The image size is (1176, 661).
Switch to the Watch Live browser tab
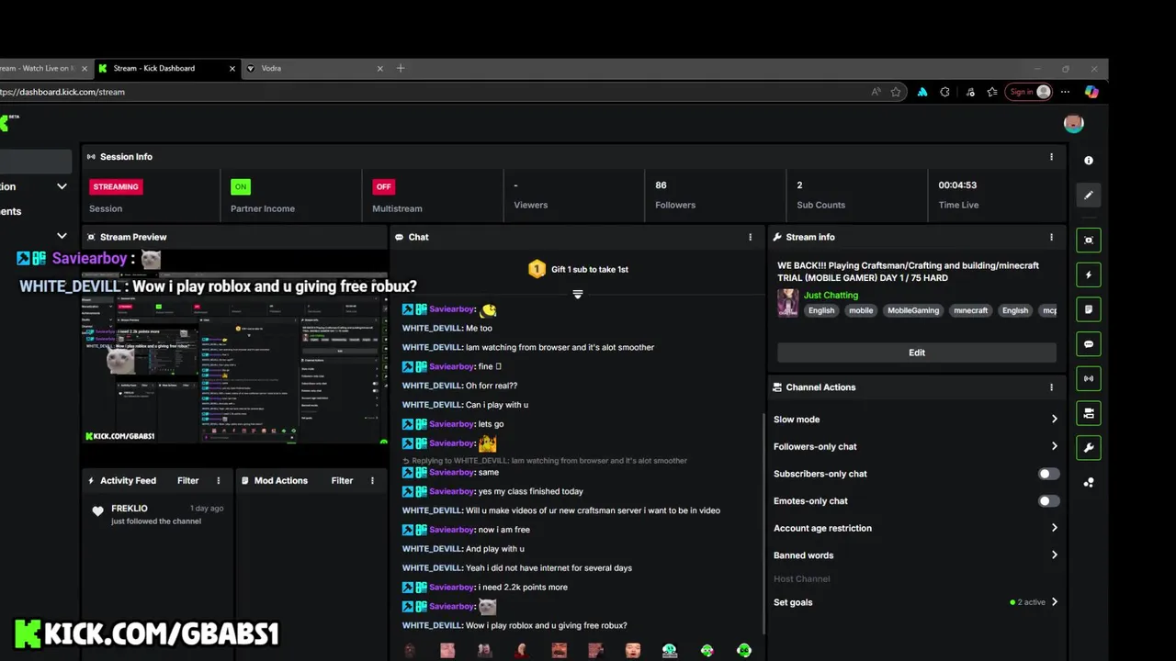46,68
